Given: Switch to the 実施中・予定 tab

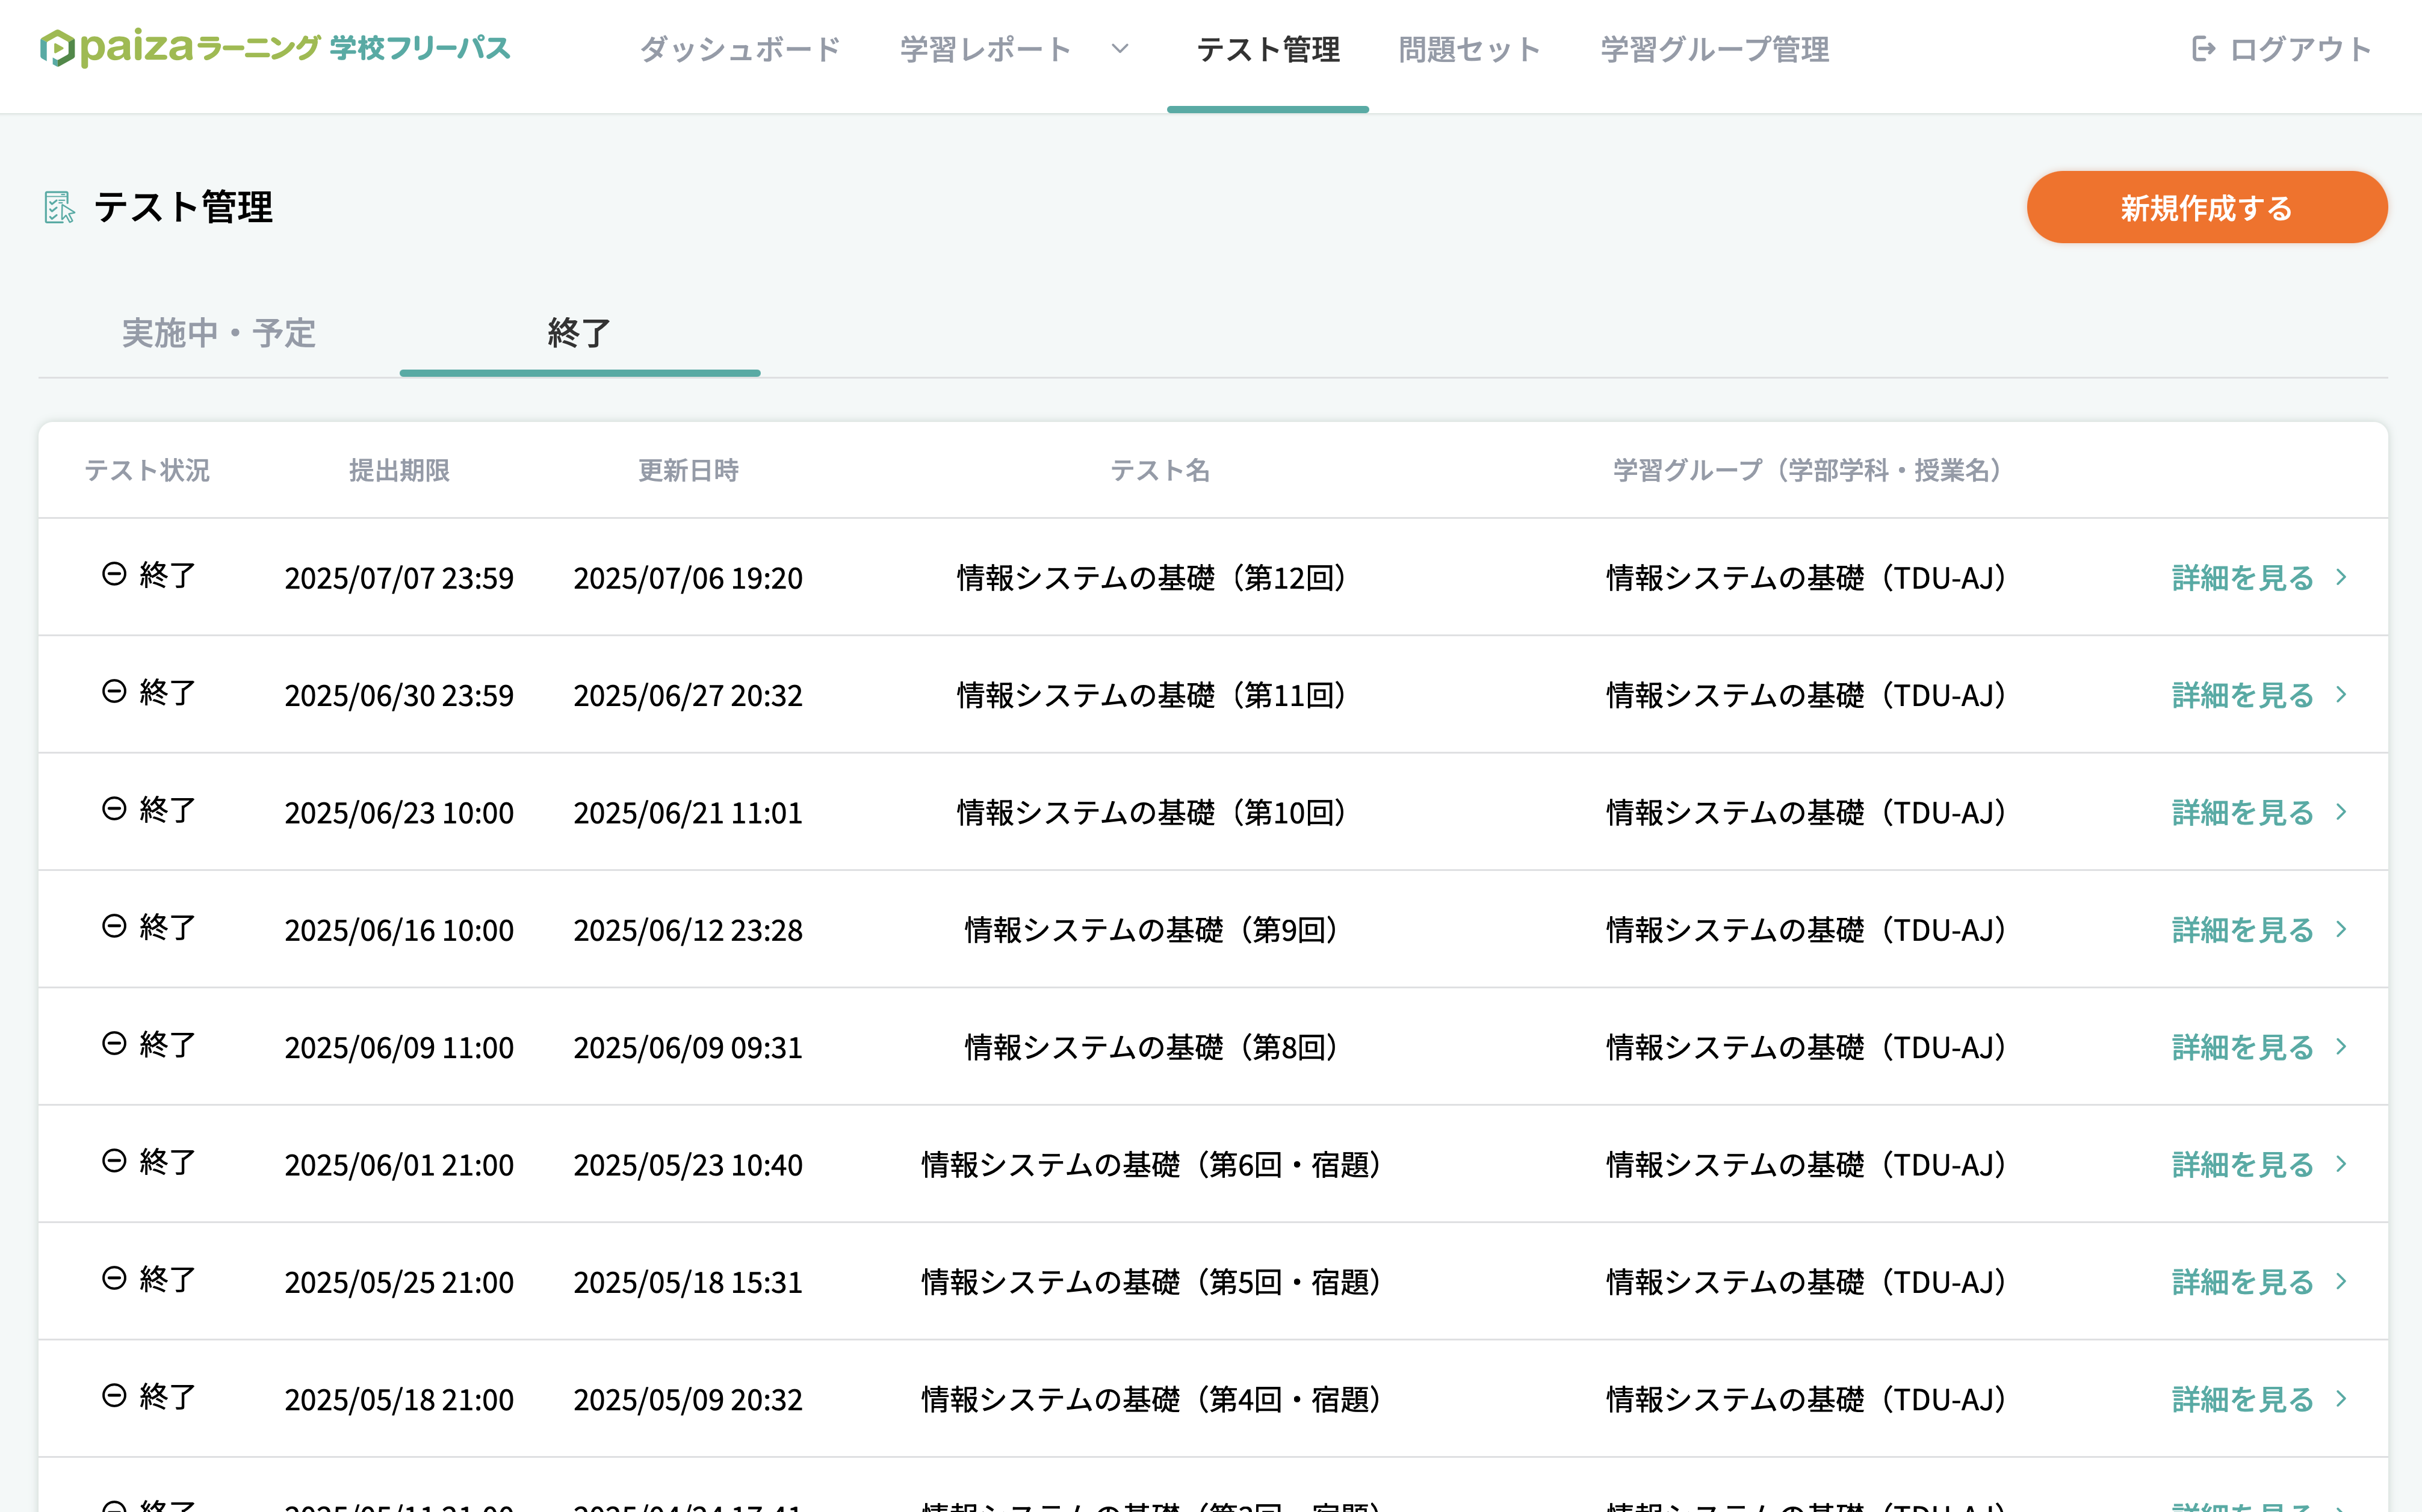Looking at the screenshot, I should [x=218, y=333].
